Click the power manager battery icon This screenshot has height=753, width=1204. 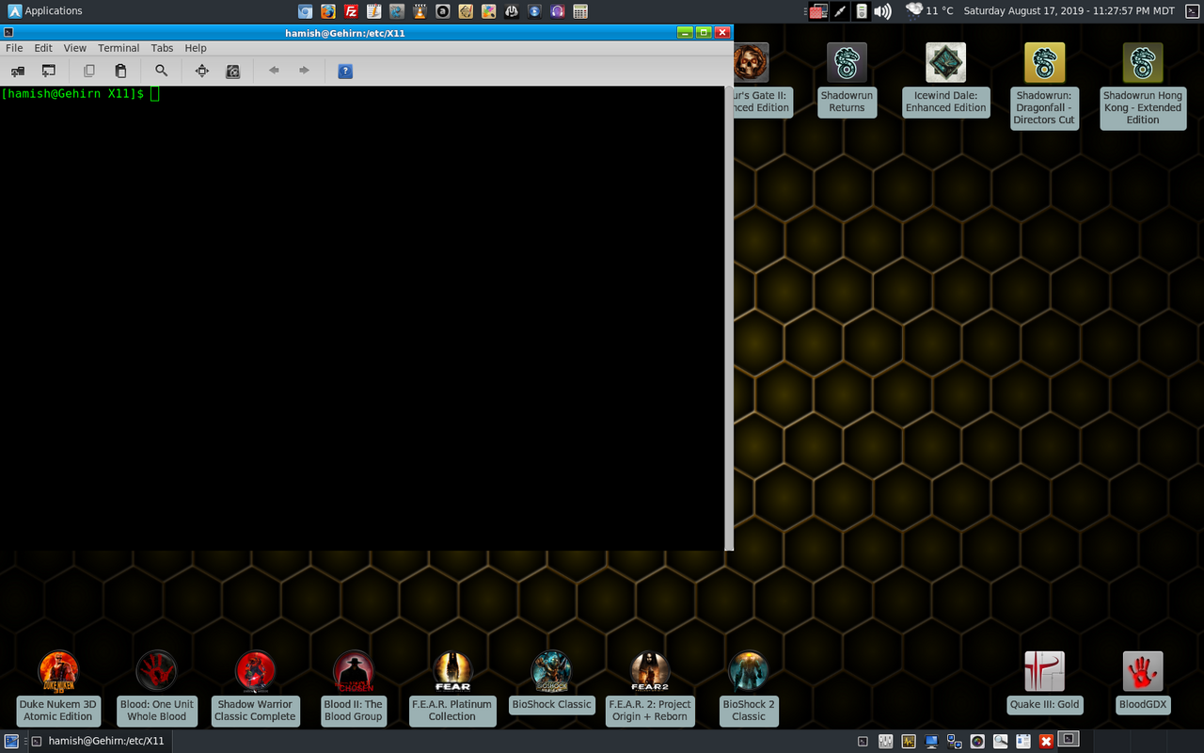(x=861, y=11)
